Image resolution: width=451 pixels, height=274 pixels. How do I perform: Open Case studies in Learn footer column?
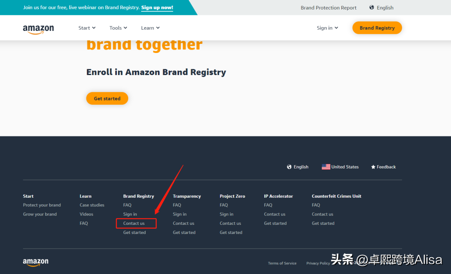92,205
